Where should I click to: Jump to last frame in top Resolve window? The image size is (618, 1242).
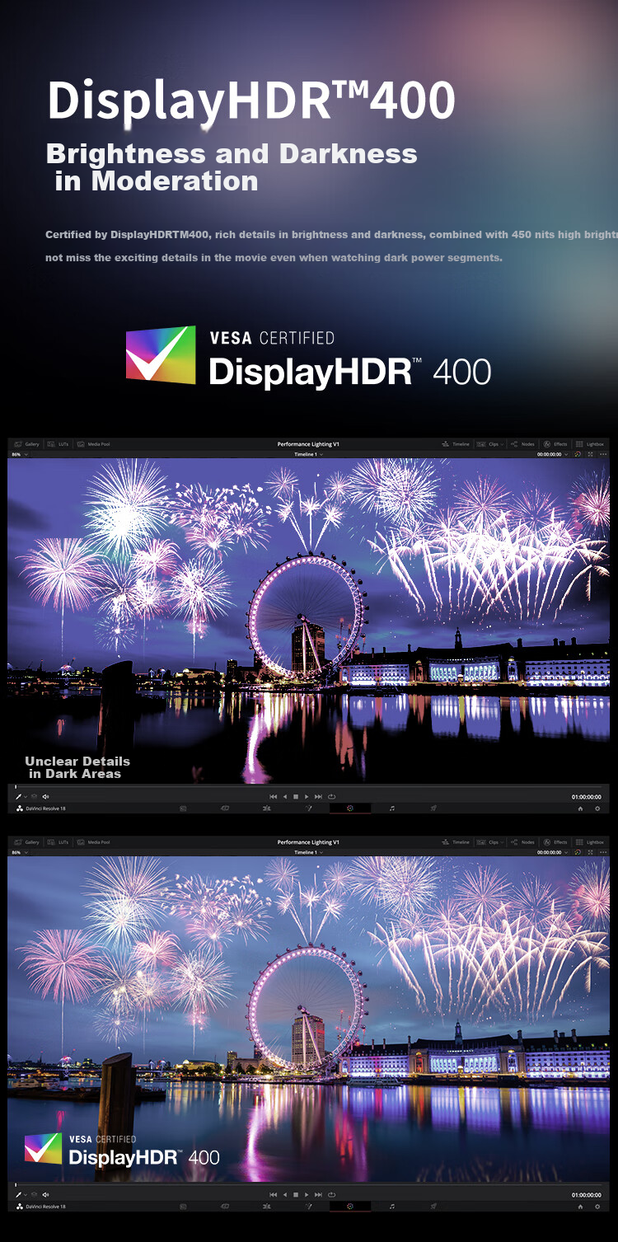[318, 797]
